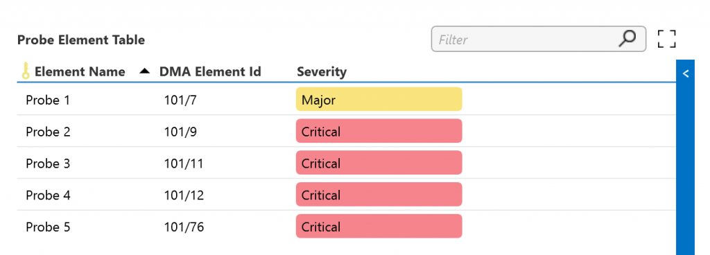Select Probe 5 in the table
Screen dimensions: 710x255
[48, 227]
